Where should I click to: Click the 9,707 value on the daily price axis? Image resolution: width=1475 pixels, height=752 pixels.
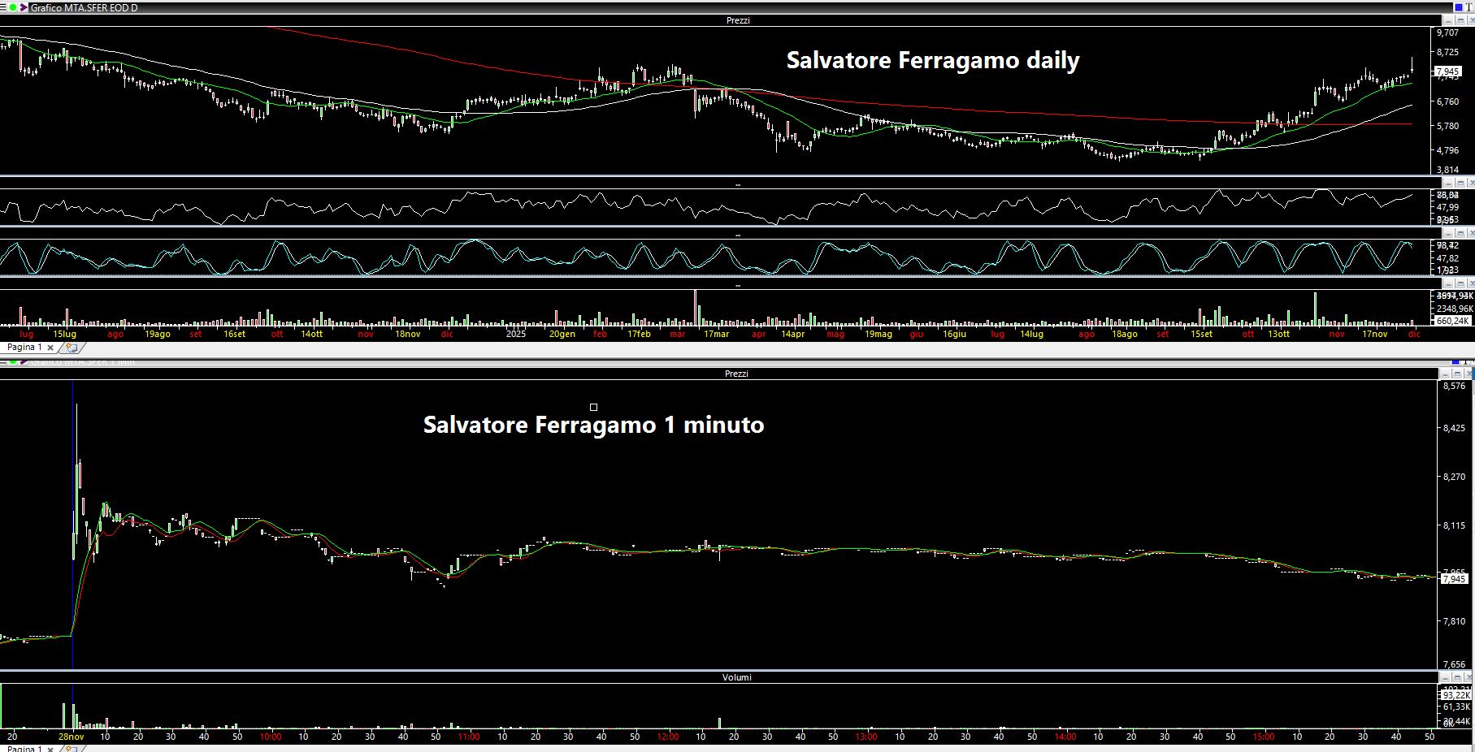(1447, 32)
